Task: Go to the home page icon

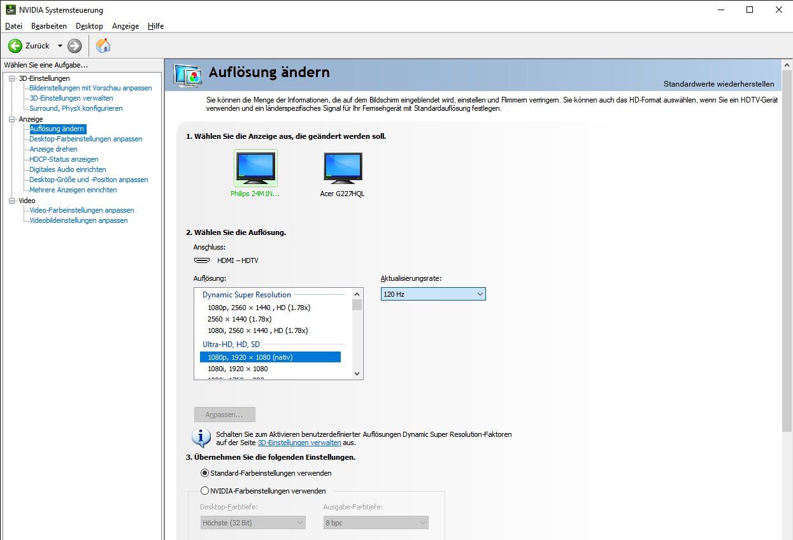Action: (103, 46)
